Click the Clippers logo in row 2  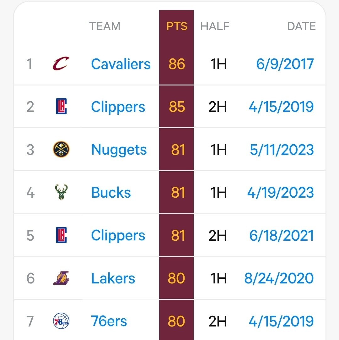pyautogui.click(x=61, y=107)
